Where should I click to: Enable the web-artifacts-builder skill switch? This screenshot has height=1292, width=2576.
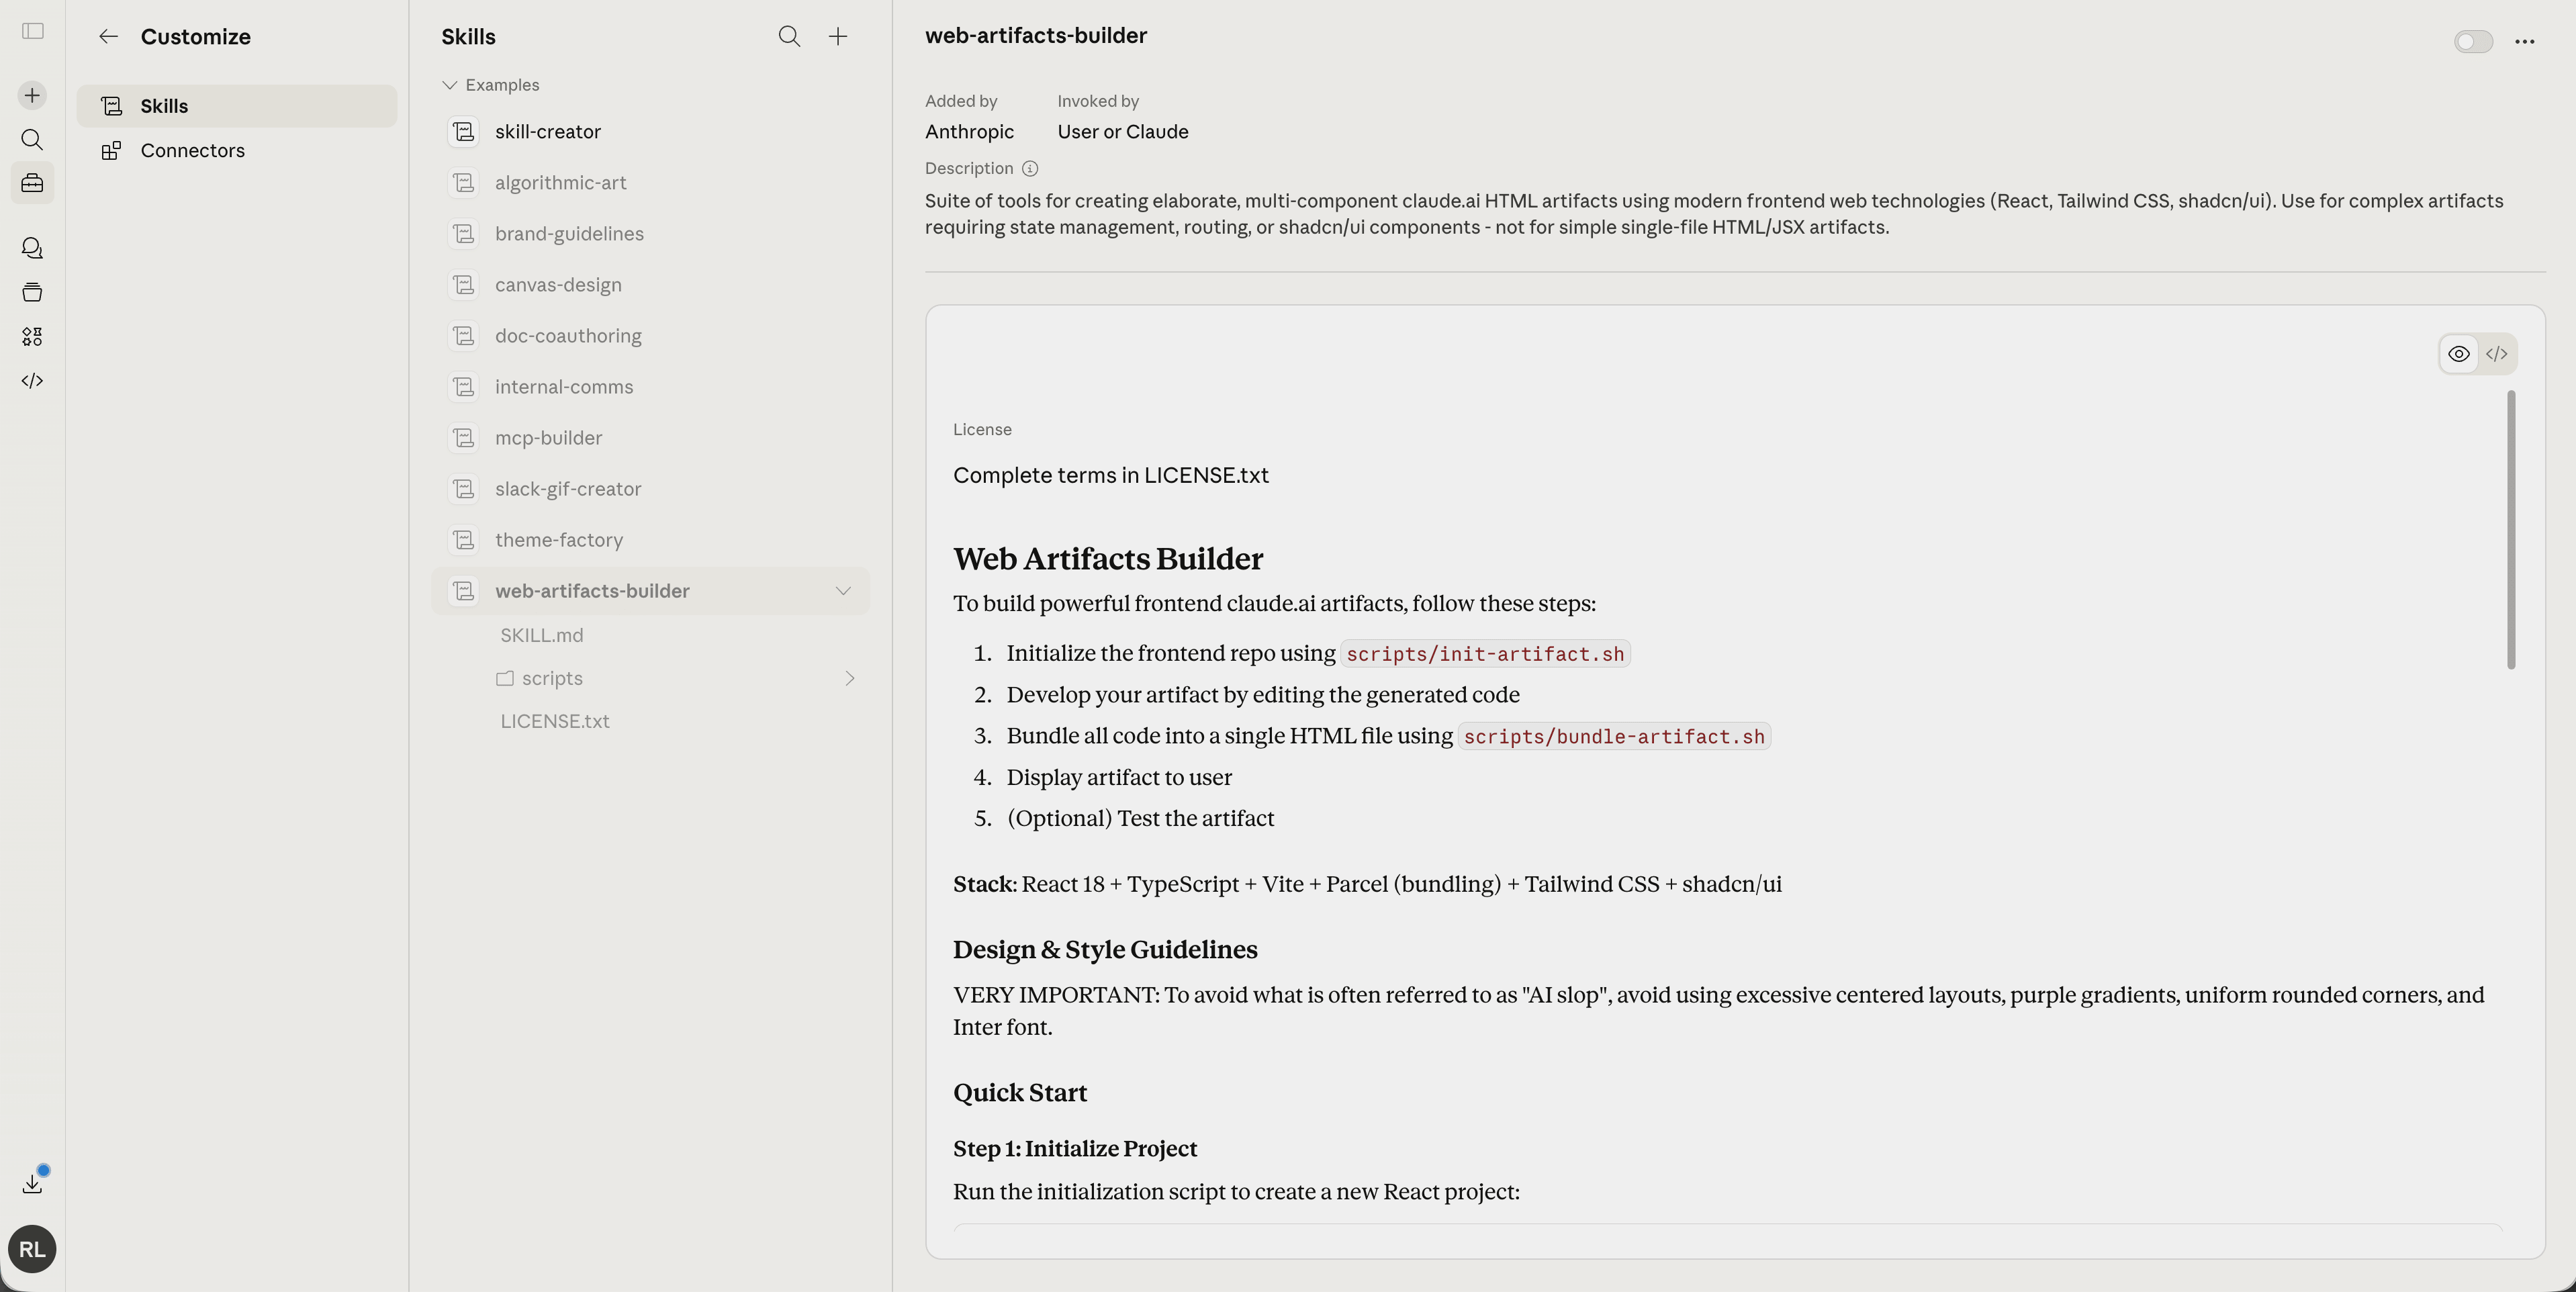click(2473, 42)
